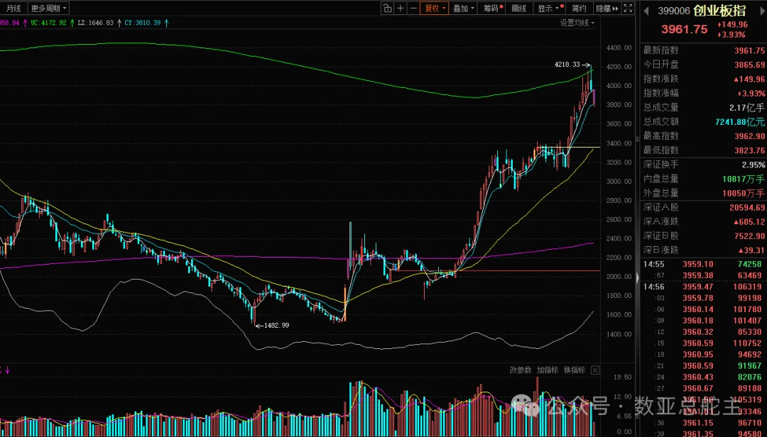Click 改参数 on indicator panel
This screenshot has width=767, height=437.
(x=521, y=370)
